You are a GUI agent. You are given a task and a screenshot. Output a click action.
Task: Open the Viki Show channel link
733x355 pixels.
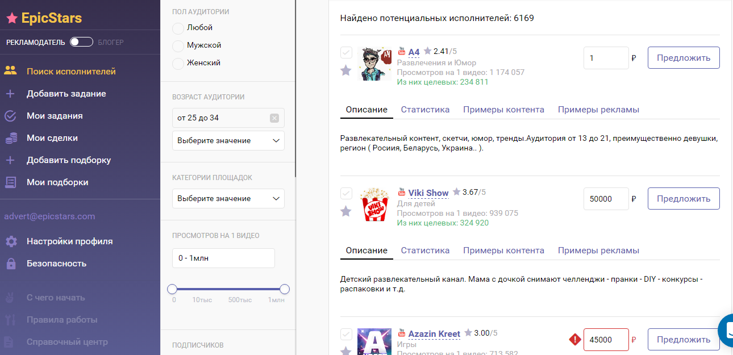tap(428, 193)
